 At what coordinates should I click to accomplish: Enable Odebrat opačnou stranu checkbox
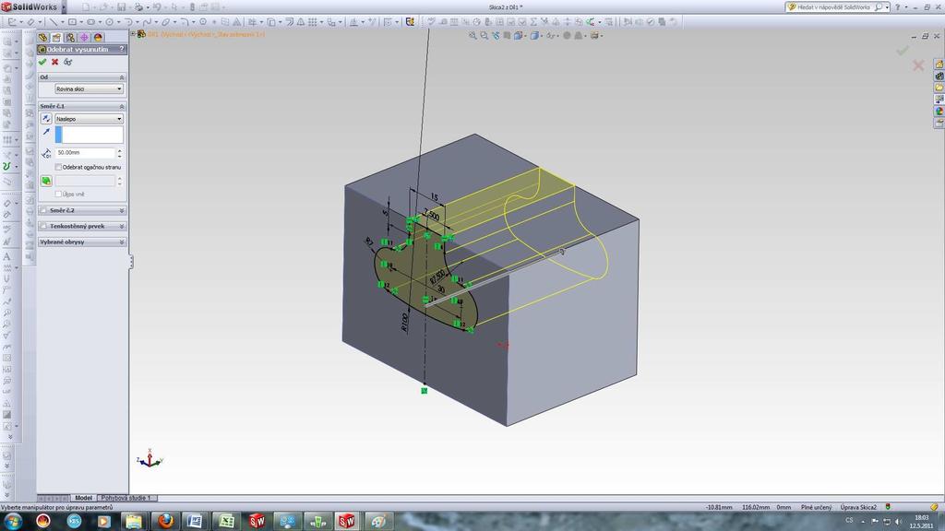click(x=58, y=167)
